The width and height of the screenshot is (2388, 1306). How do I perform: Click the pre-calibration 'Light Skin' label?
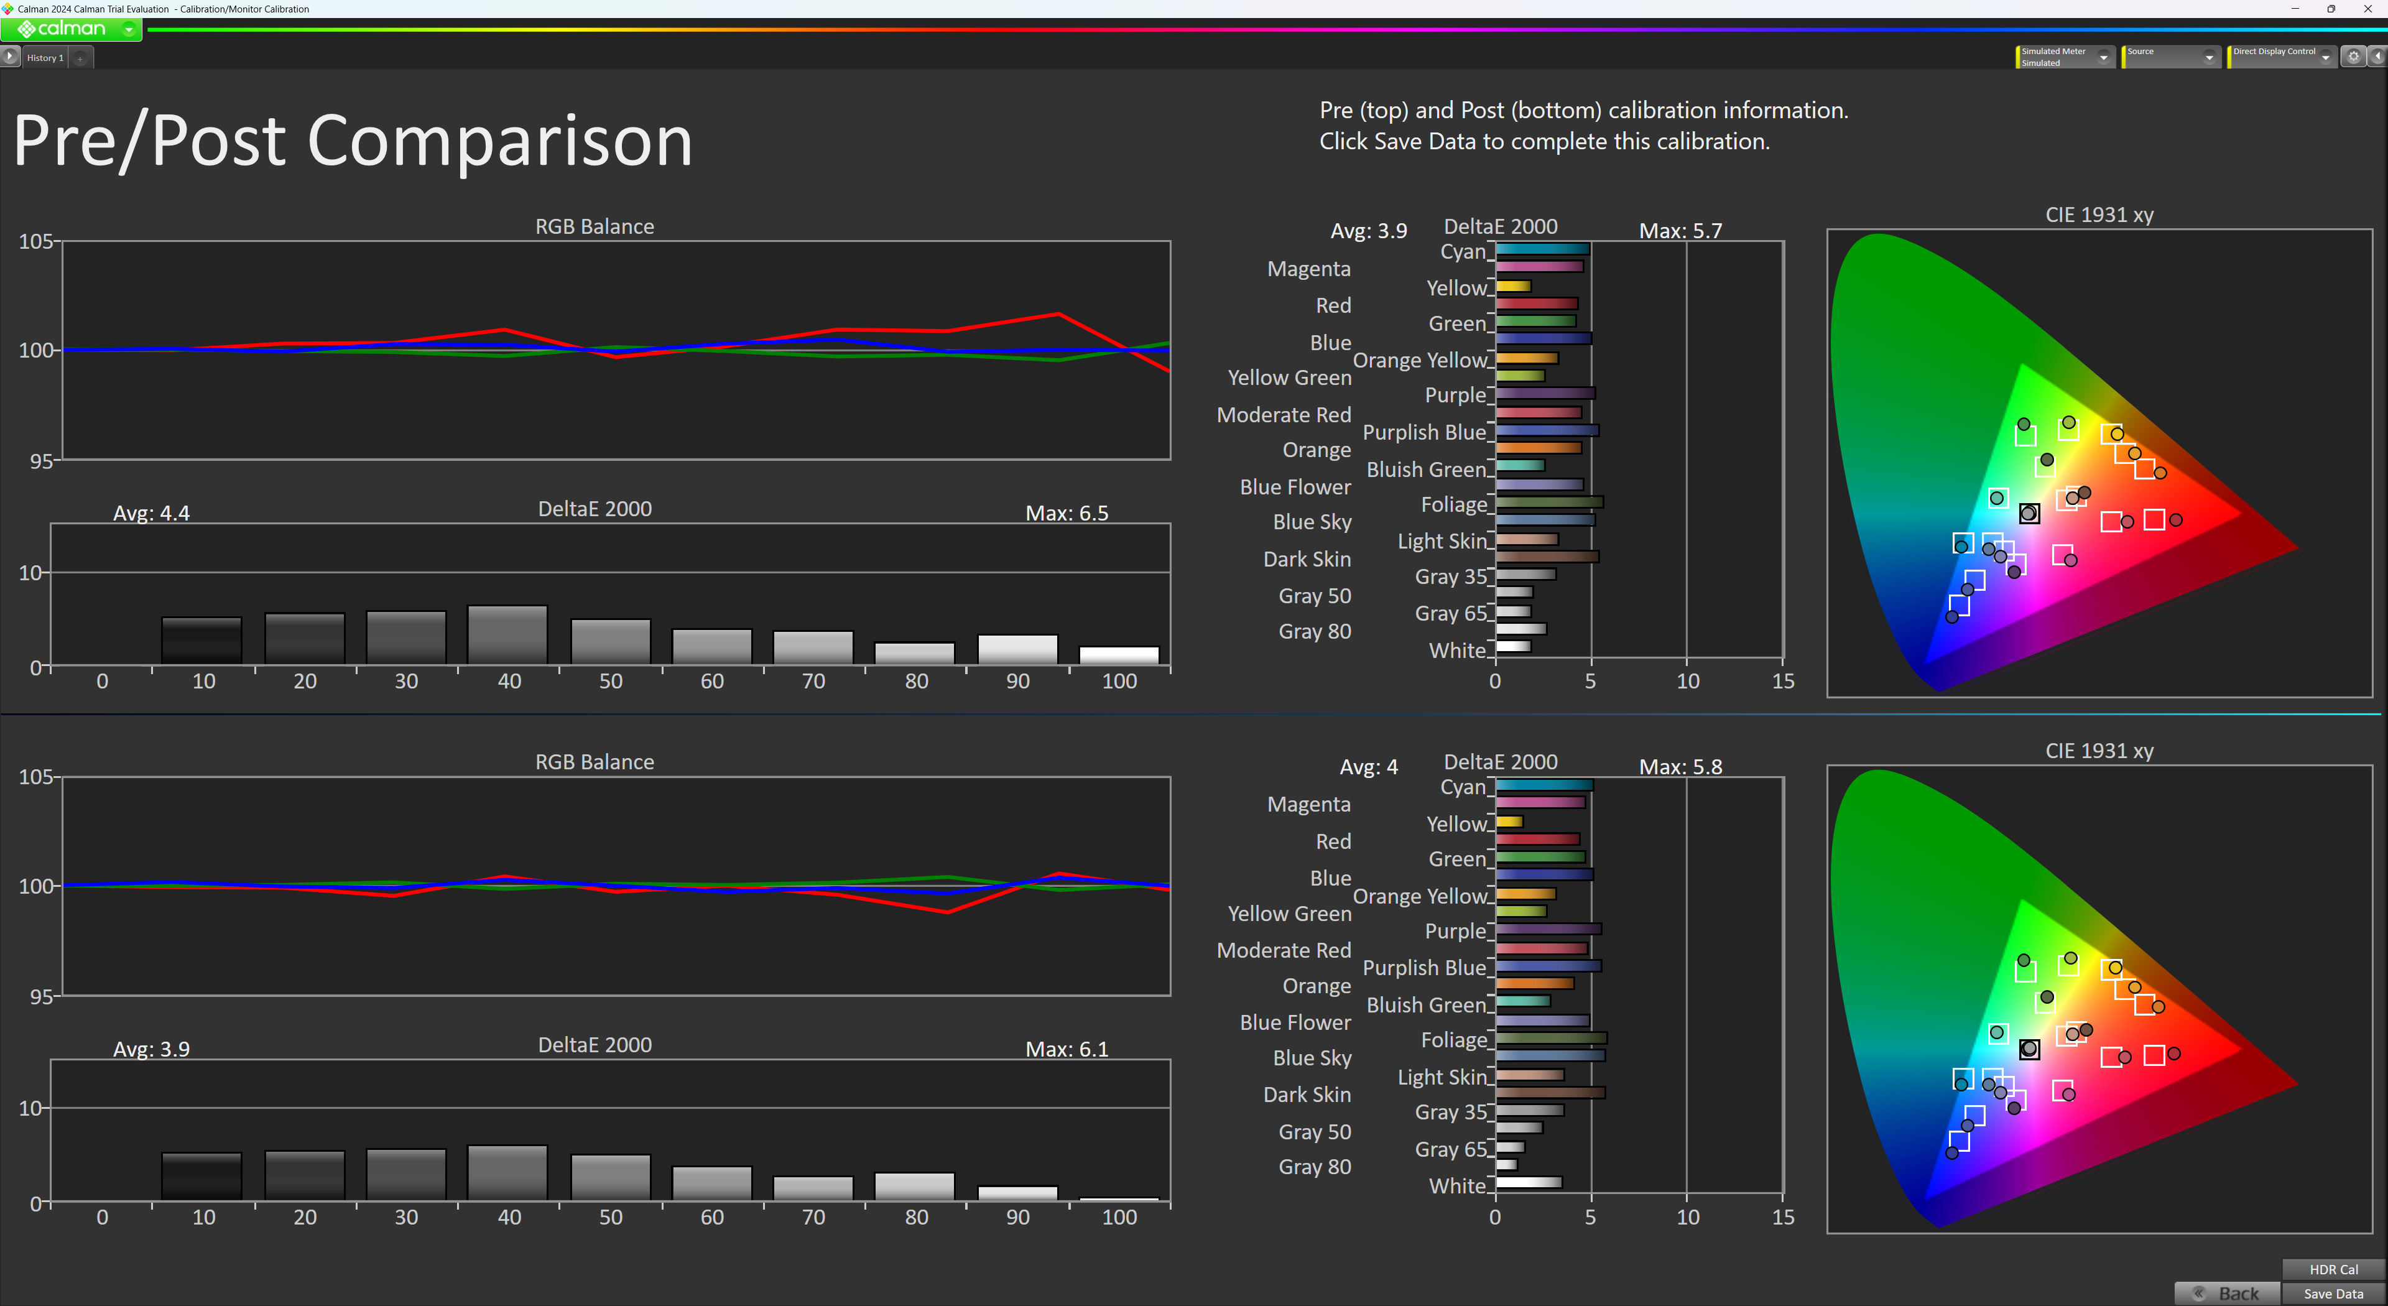[1442, 541]
